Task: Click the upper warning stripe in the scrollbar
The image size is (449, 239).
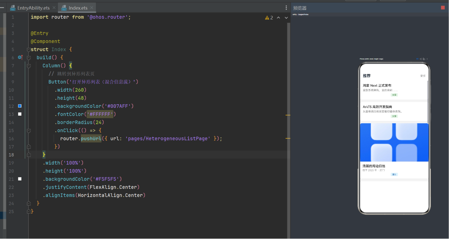Action: pos(288,115)
